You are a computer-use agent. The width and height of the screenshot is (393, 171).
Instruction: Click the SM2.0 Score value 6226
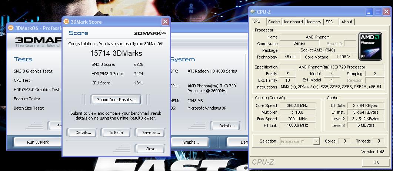click(139, 65)
